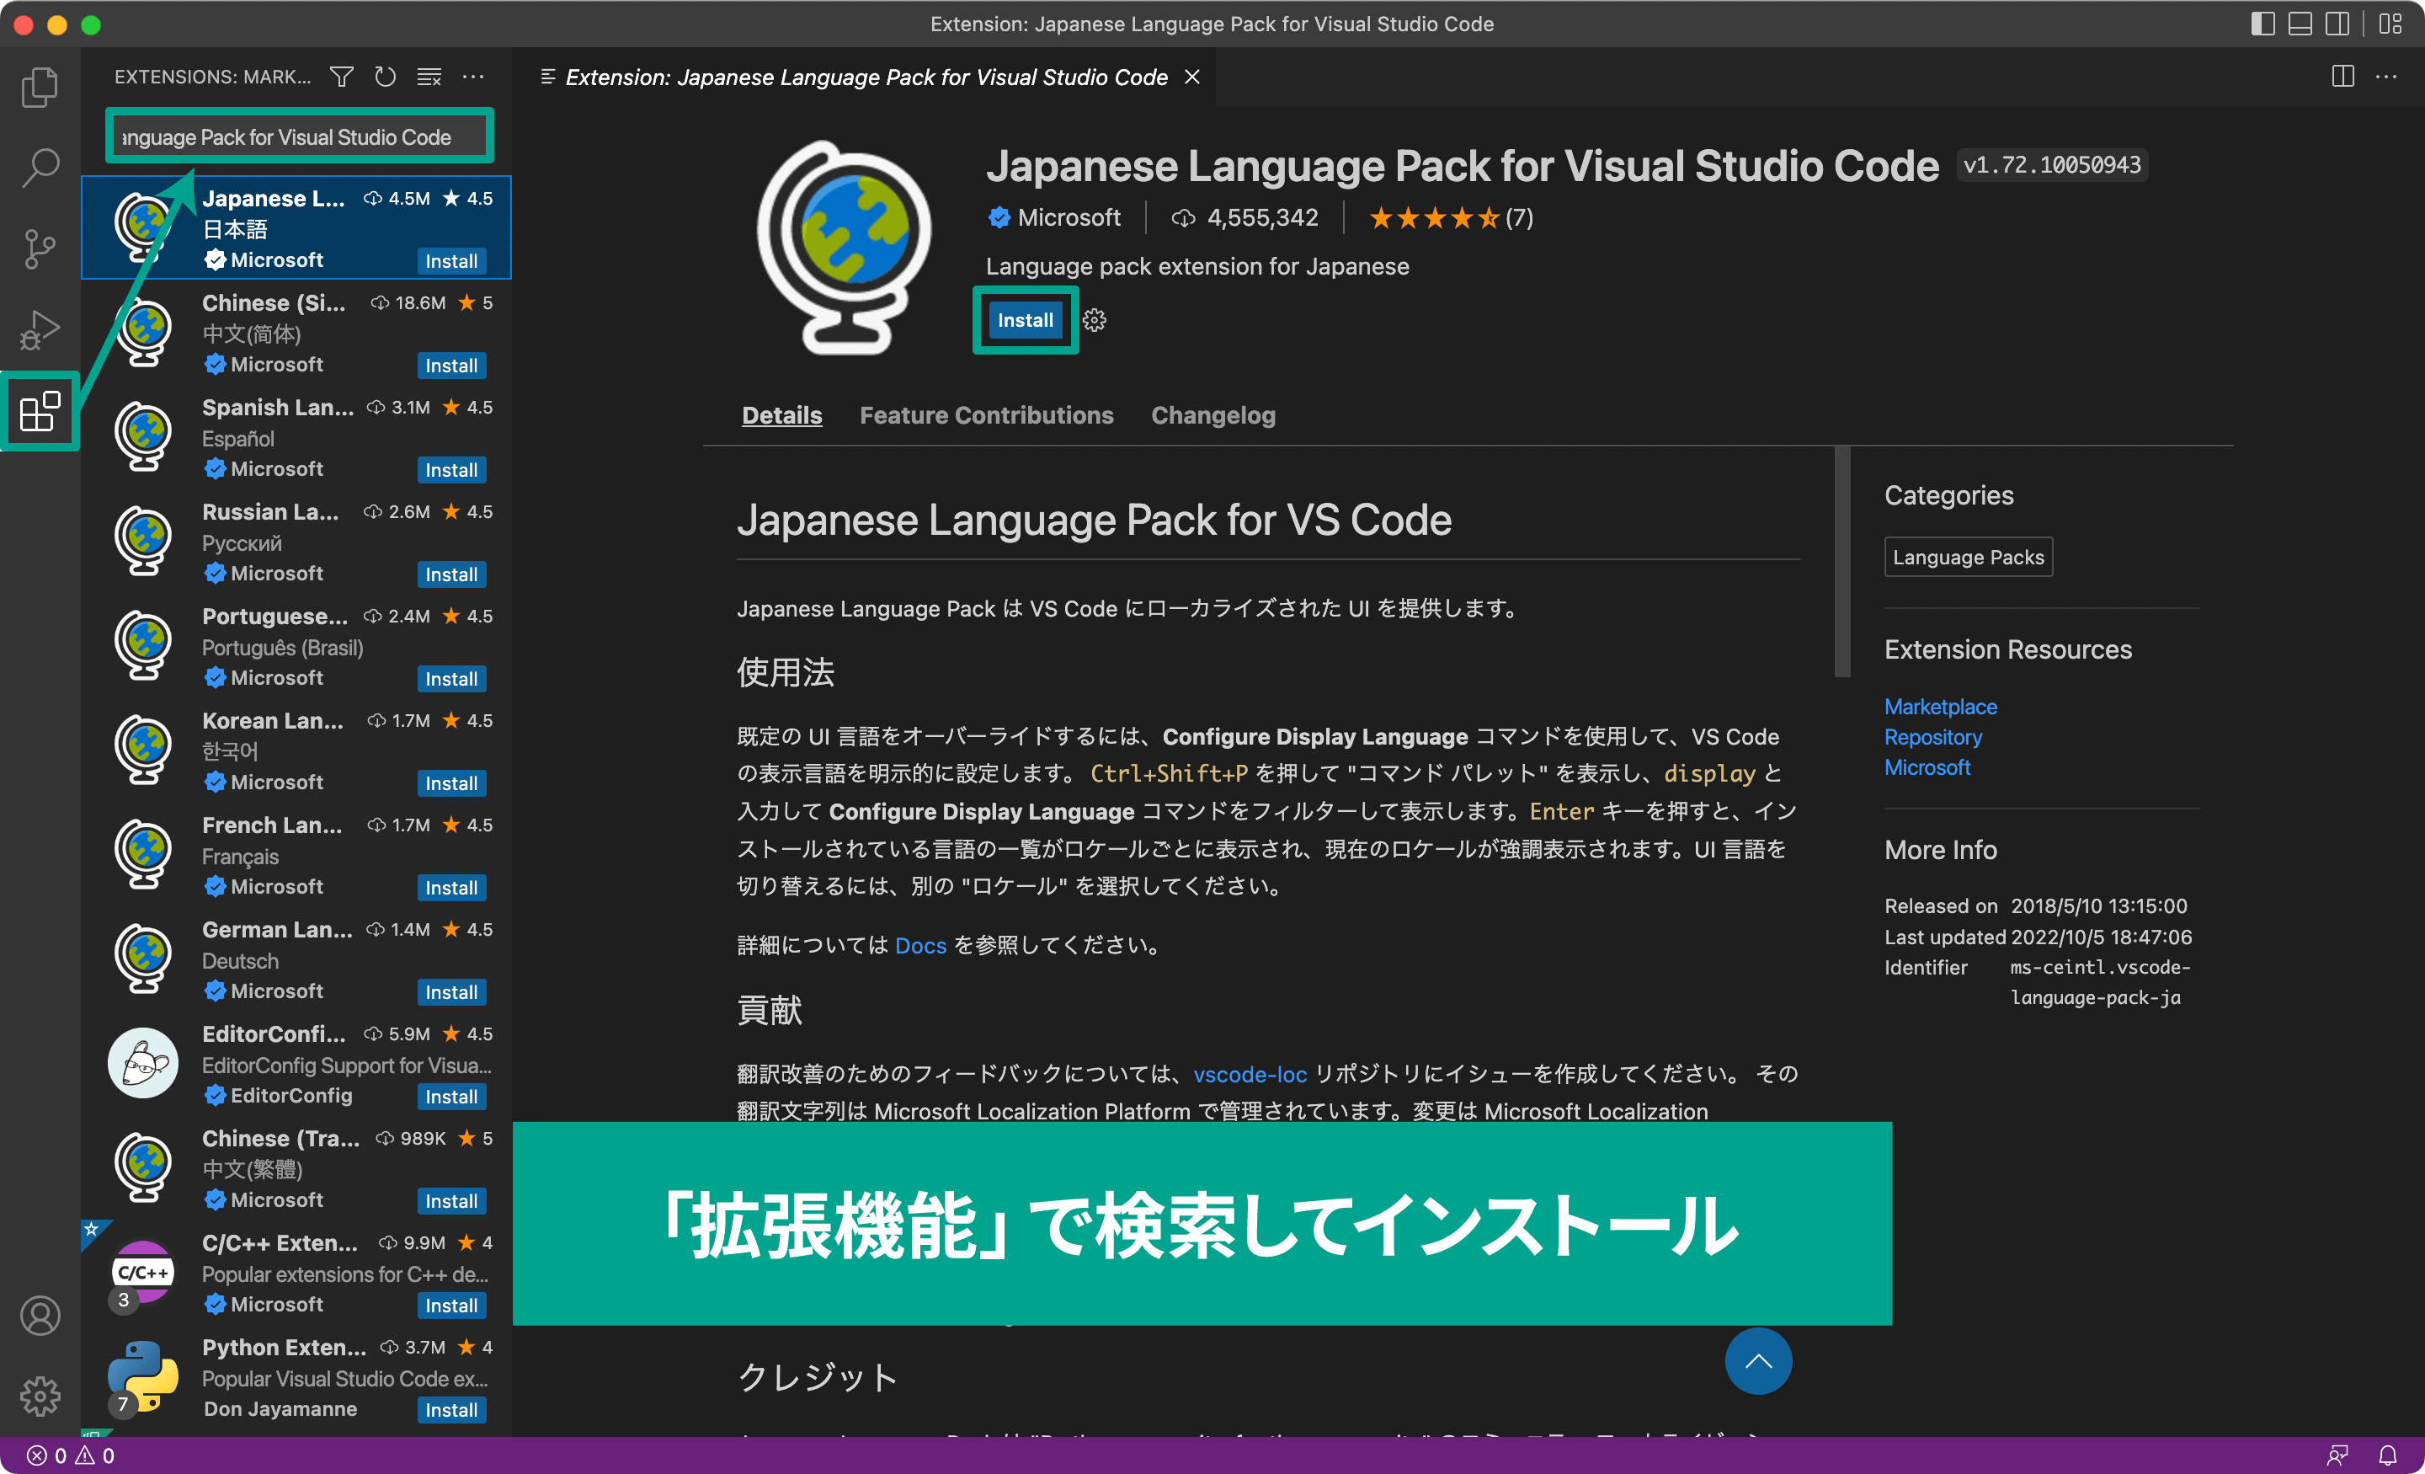Install the Russian Language Pack from list
The height and width of the screenshot is (1474, 2425).
coord(450,574)
